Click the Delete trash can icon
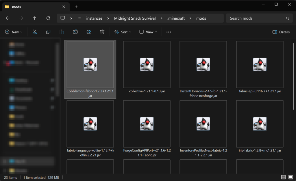Screen dimensions: 296x181 point(102,32)
